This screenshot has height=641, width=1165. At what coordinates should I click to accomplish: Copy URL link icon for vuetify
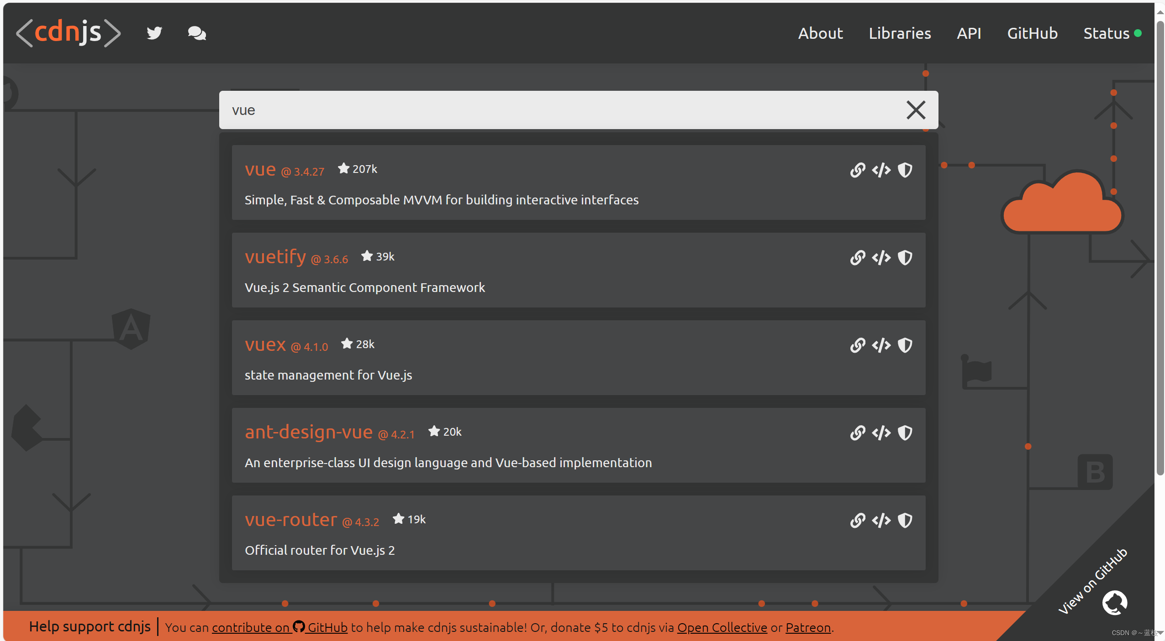point(858,257)
